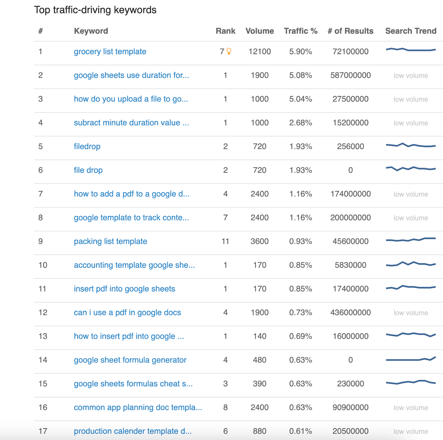Click the trend sparkline for filedrop
Screen dimensions: 443x440
pos(411,145)
